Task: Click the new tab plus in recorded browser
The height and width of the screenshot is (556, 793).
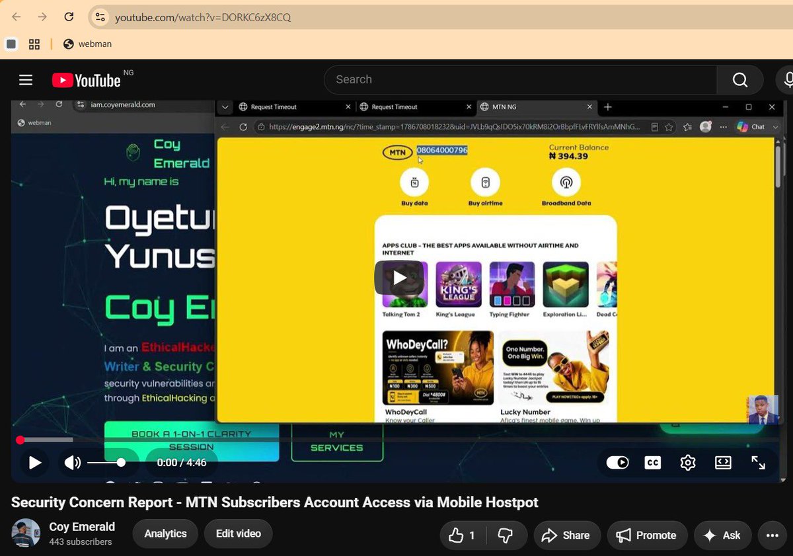Action: pos(608,107)
